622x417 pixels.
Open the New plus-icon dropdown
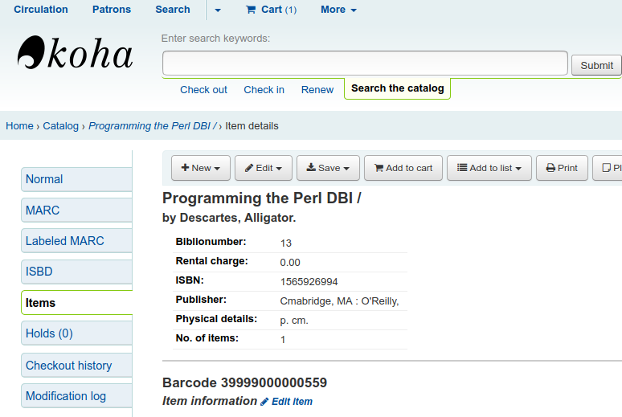pos(200,168)
